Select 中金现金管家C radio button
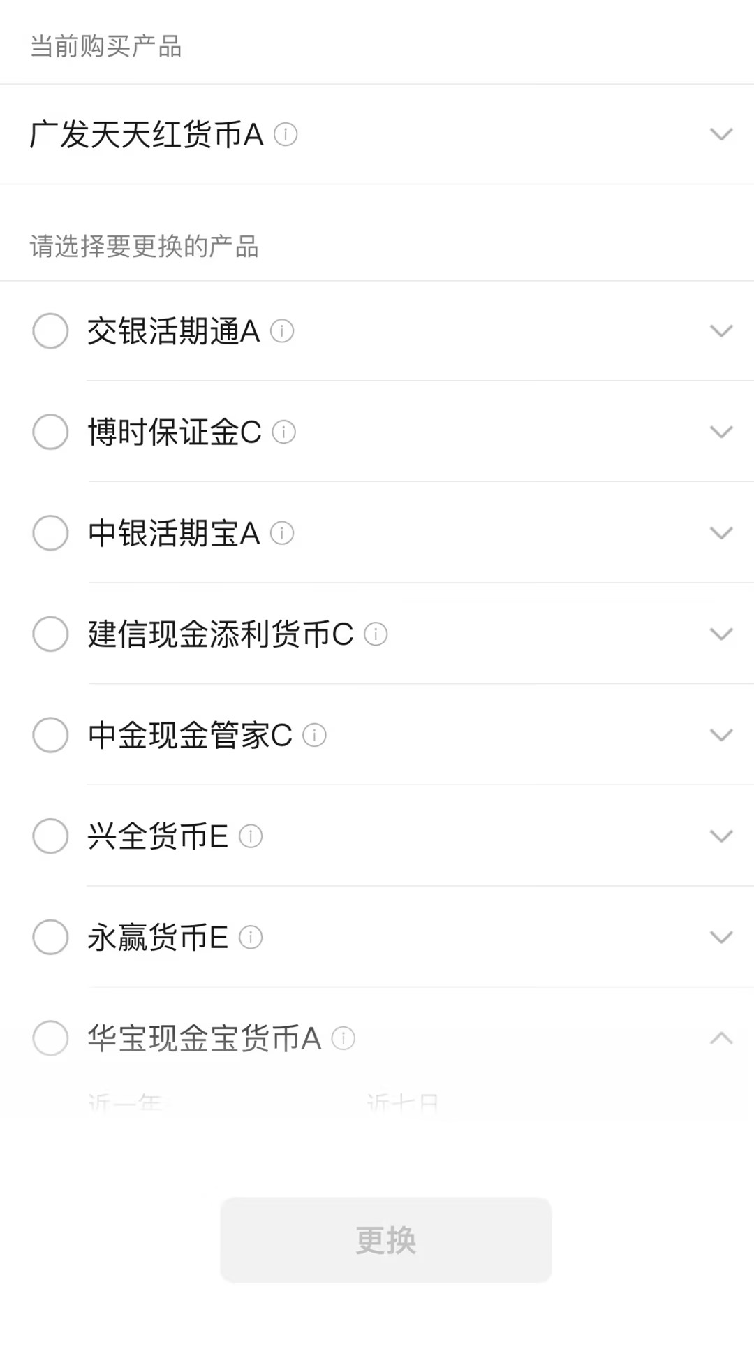This screenshot has height=1354, width=754. pyautogui.click(x=50, y=735)
